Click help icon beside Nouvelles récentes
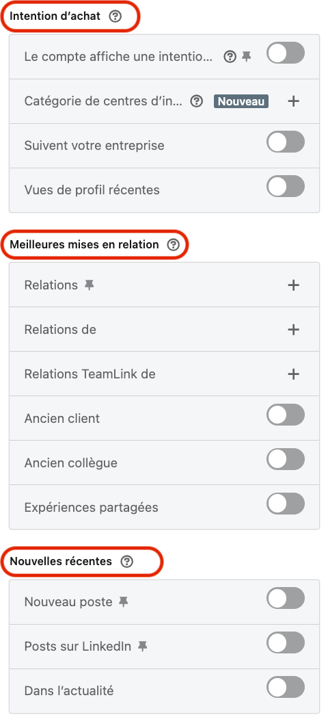 click(126, 562)
